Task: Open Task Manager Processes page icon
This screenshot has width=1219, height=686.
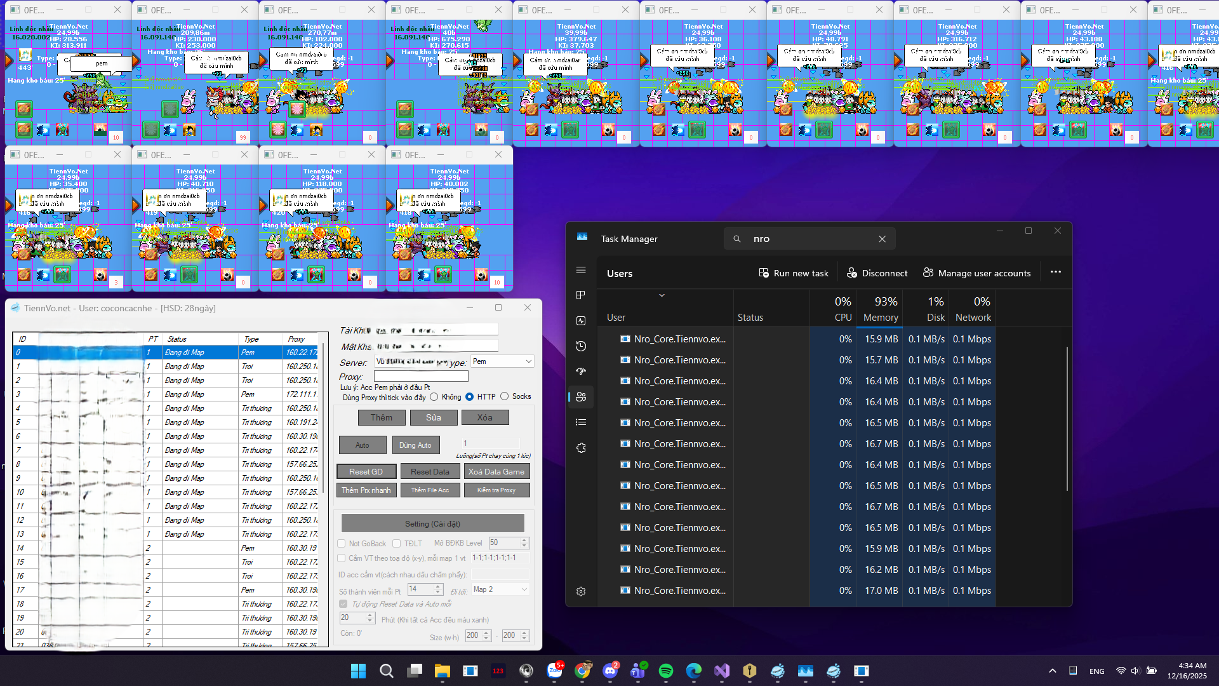Action: click(x=580, y=295)
